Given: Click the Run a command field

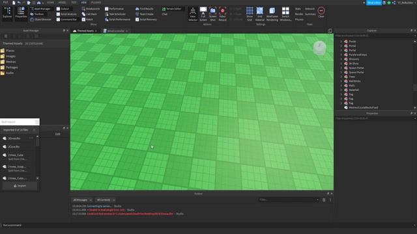Looking at the screenshot, I should click(x=207, y=226).
